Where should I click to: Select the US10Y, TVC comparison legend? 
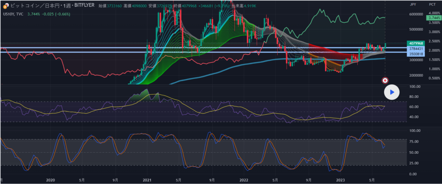[x=13, y=14]
